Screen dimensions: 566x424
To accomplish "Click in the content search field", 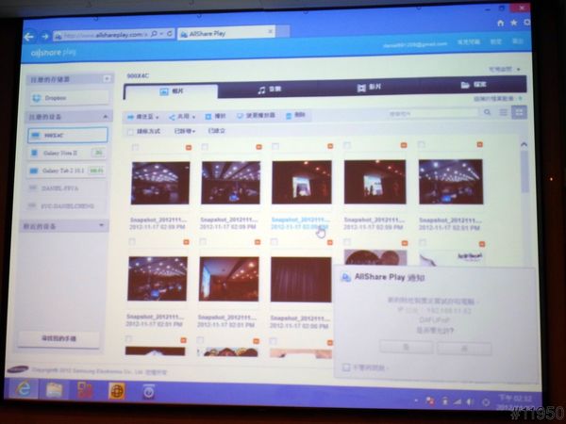I will [x=432, y=113].
